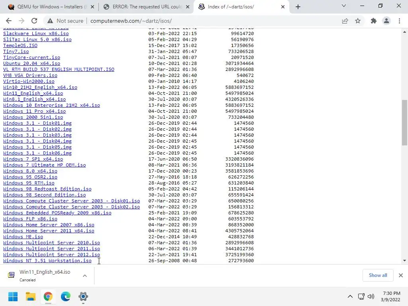Reload the current page
Image resolution: width=408 pixels, height=306 pixels.
(x=34, y=21)
